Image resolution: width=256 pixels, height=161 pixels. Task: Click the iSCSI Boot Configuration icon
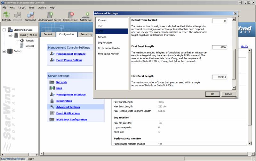(52, 119)
